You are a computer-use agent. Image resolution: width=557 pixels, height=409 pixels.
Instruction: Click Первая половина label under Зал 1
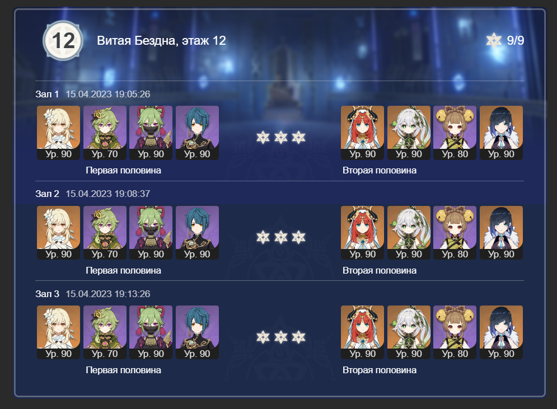coord(123,171)
